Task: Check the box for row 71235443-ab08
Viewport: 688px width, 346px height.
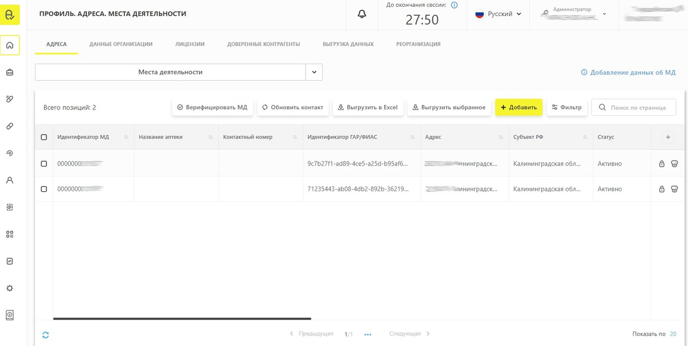Action: click(x=44, y=189)
